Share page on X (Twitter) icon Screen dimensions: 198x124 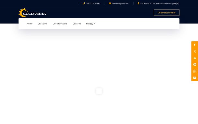point(195,51)
